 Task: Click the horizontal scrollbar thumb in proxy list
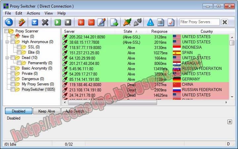click(x=112, y=102)
